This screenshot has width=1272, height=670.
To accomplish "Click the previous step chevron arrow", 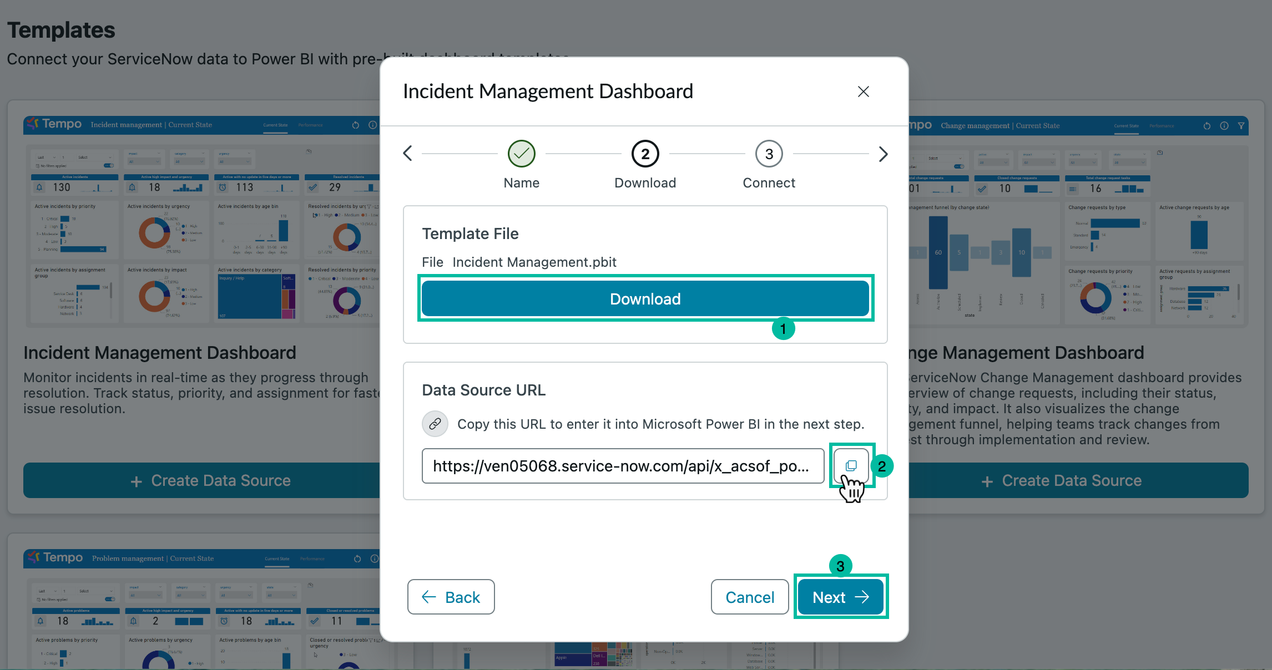I will pos(408,153).
